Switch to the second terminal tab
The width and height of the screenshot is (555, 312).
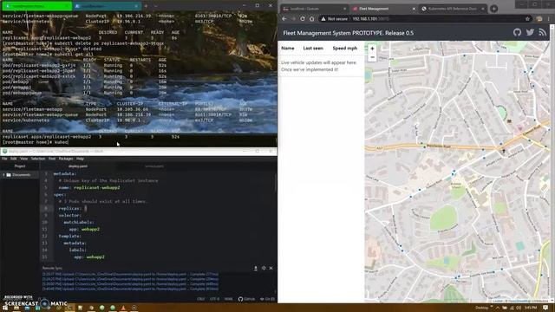pyautogui.click(x=108, y=6)
